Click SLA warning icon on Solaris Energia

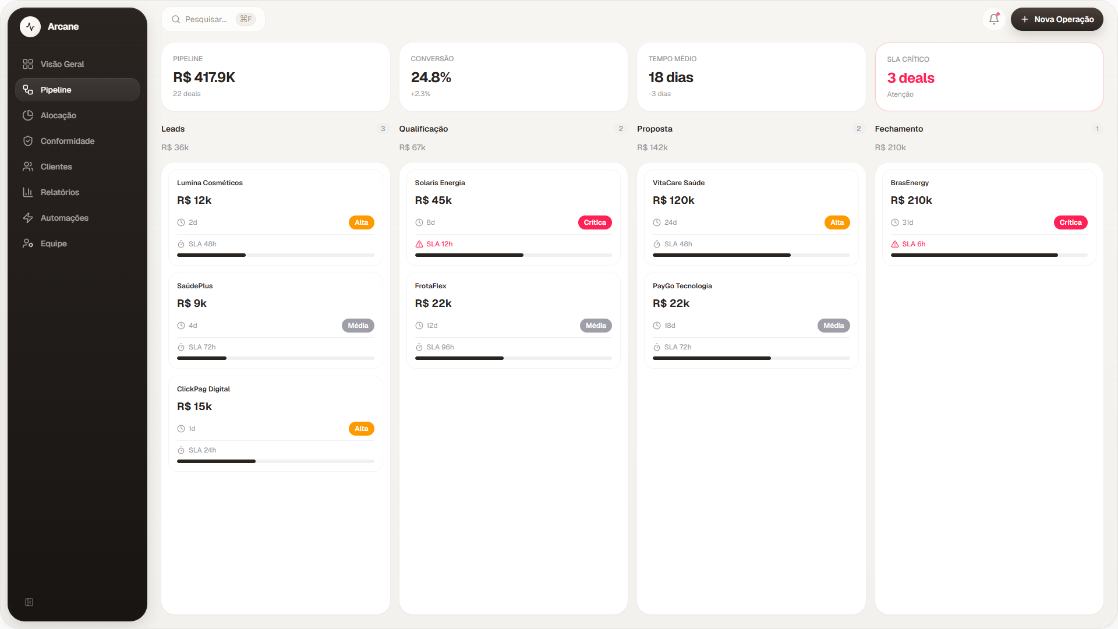click(x=419, y=244)
